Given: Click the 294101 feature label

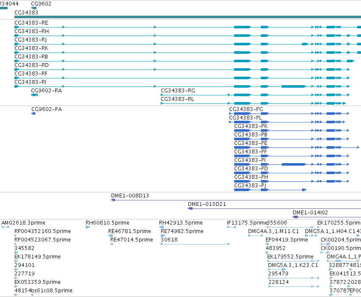Looking at the screenshot, I should pyautogui.click(x=25, y=266).
